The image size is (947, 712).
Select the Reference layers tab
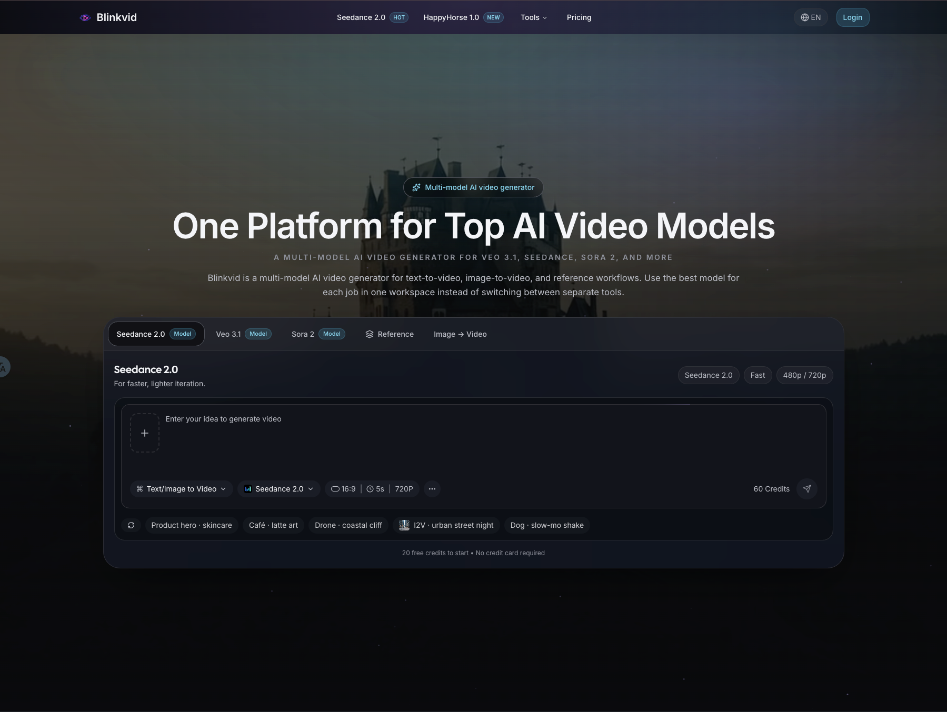pyautogui.click(x=390, y=334)
